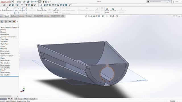This screenshot has width=182, height=102.
Task: Switch to the Sketch tab
Action: click(7, 16)
